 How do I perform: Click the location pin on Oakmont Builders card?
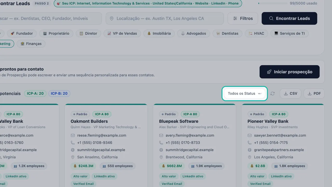(x=73, y=157)
